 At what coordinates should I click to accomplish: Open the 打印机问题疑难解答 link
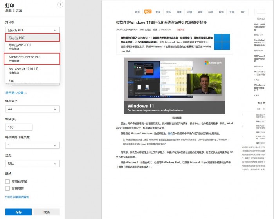point(17,197)
